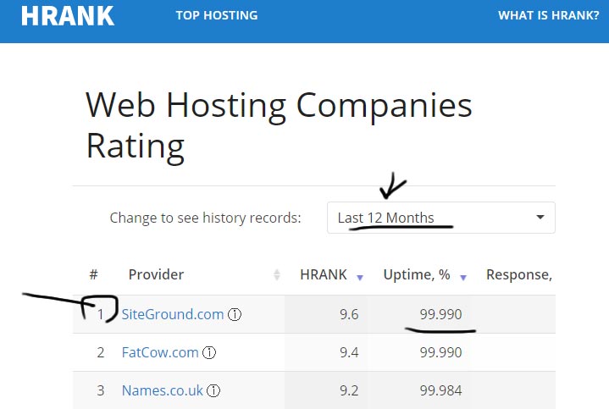Sort by HRANK using its arrow
This screenshot has height=409, width=609.
coord(360,278)
